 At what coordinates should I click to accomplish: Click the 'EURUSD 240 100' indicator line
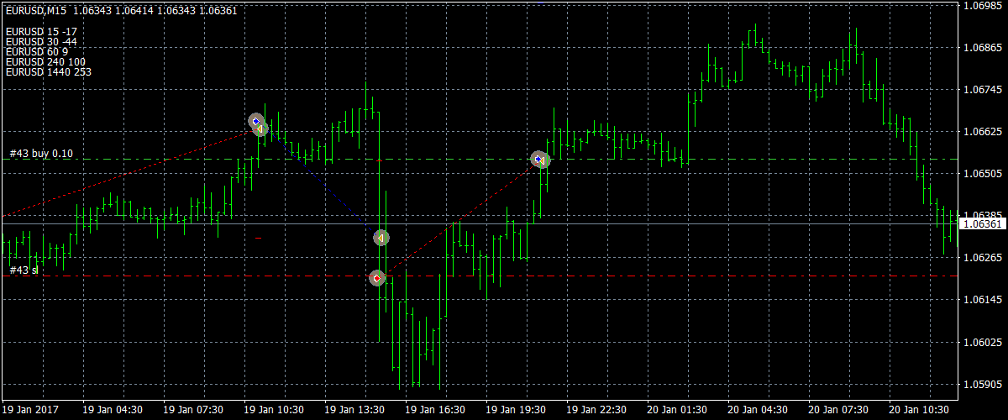[x=45, y=62]
